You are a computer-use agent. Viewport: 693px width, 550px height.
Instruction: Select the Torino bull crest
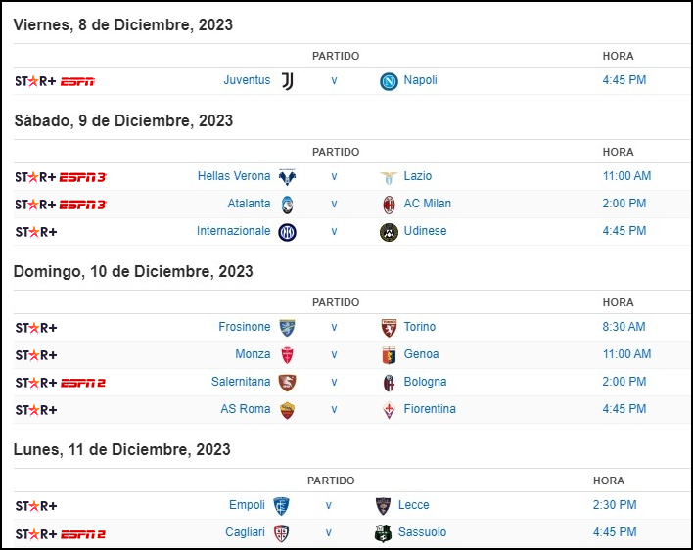tap(389, 328)
